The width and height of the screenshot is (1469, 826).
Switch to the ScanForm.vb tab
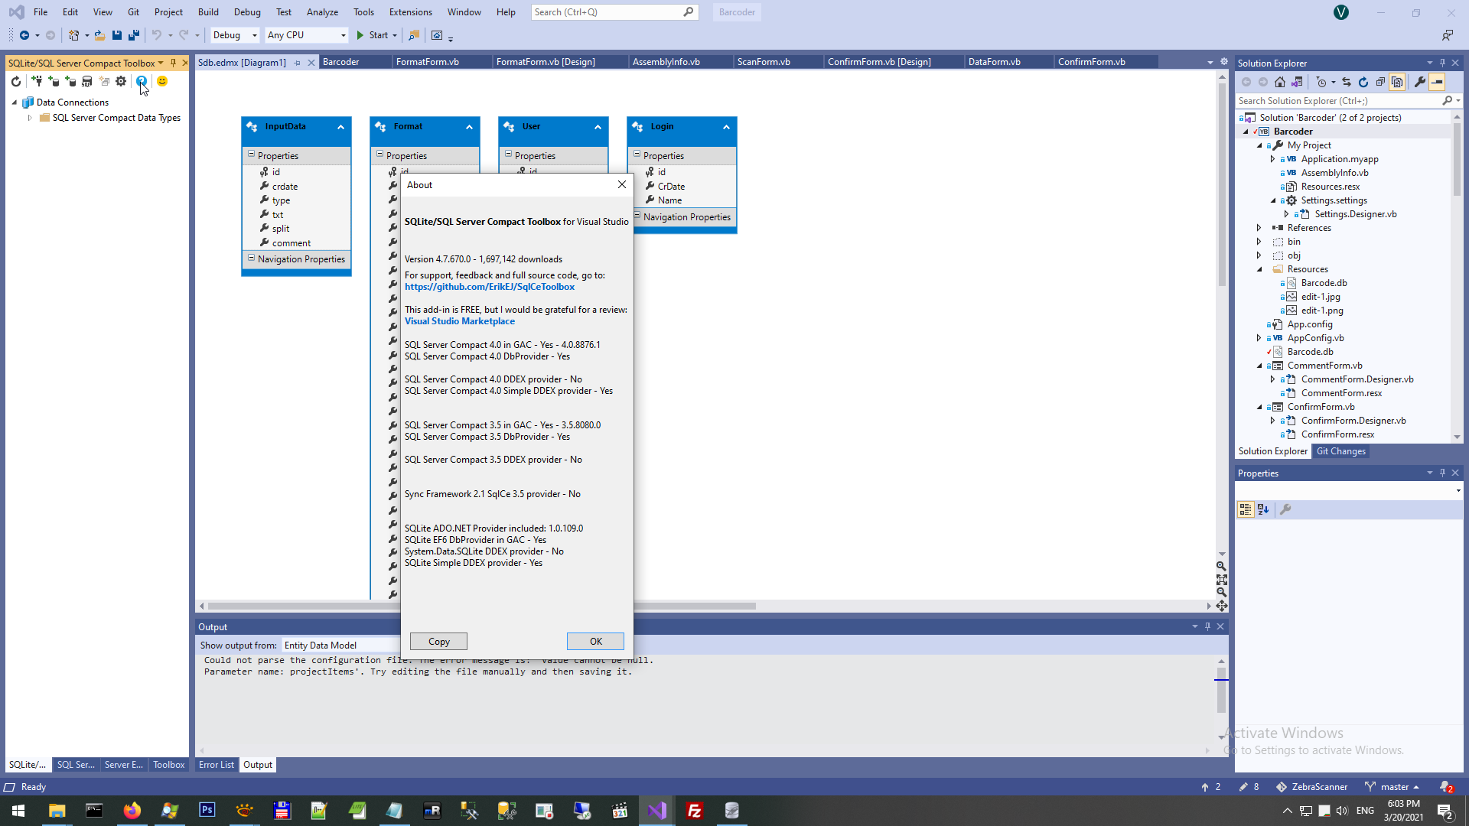pyautogui.click(x=764, y=62)
